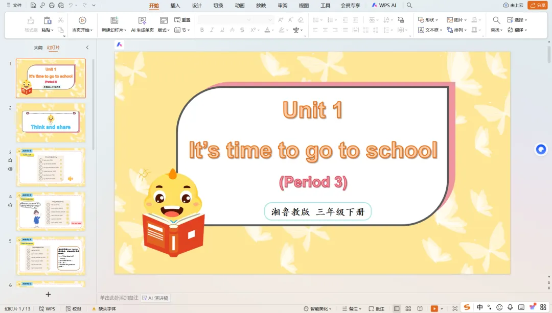
Task: Click the Paste clipboard icon
Action: click(x=47, y=20)
